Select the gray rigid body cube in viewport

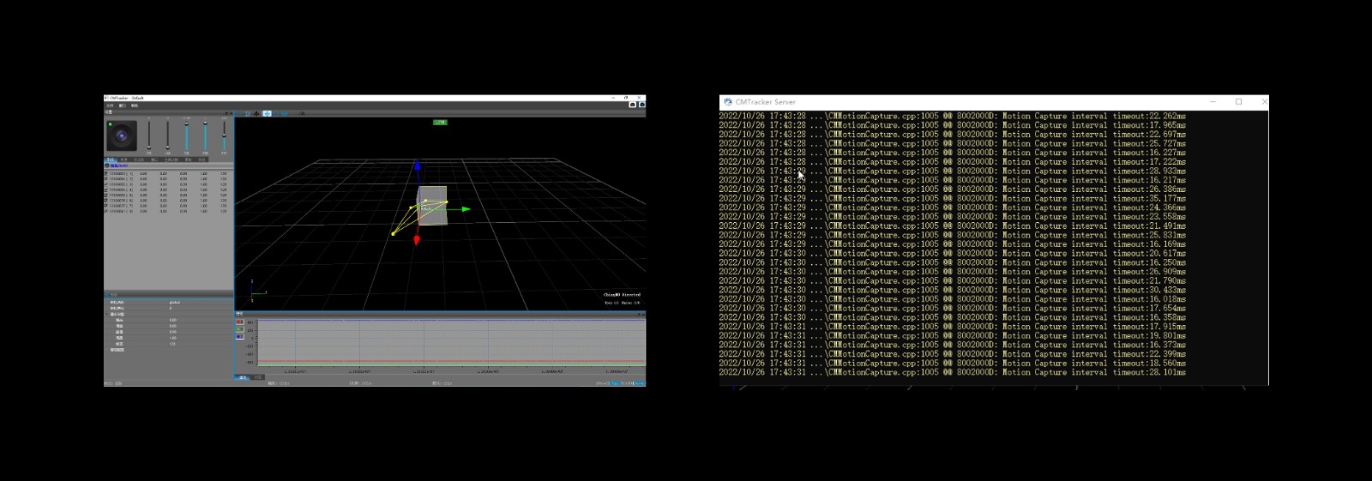click(433, 206)
